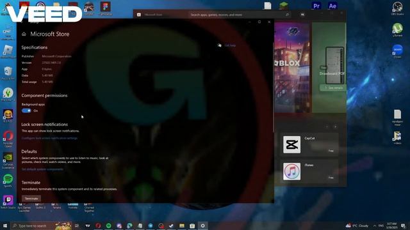Open Task View on the taskbar
The width and height of the screenshot is (410, 230).
click(77, 226)
